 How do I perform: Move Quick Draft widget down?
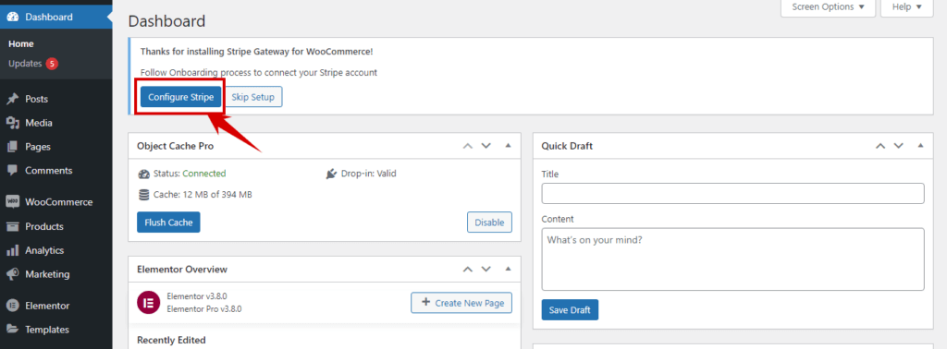tap(898, 146)
